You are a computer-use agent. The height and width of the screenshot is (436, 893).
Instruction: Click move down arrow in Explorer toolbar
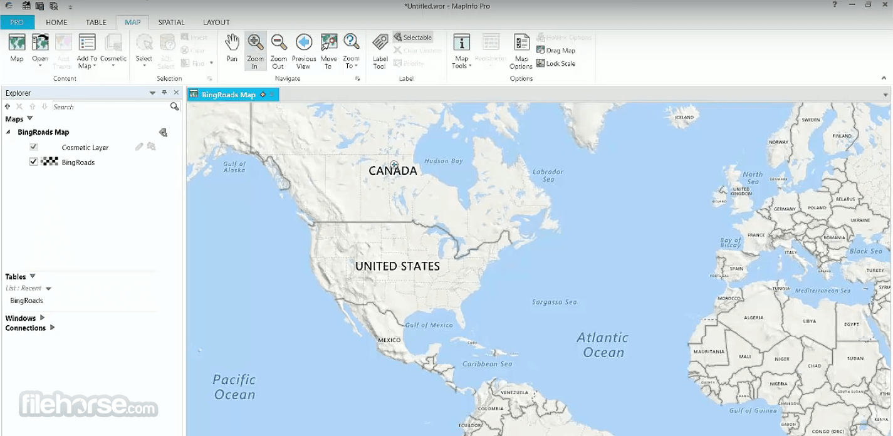[44, 106]
